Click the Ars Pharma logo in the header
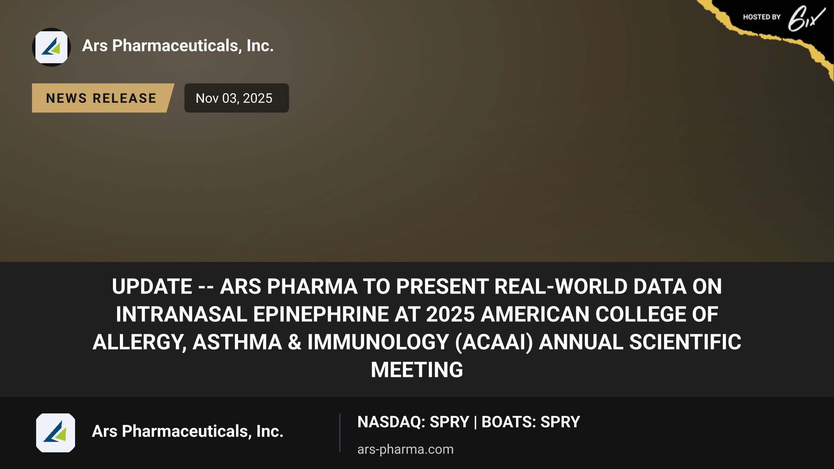The image size is (834, 469). pyautogui.click(x=51, y=47)
